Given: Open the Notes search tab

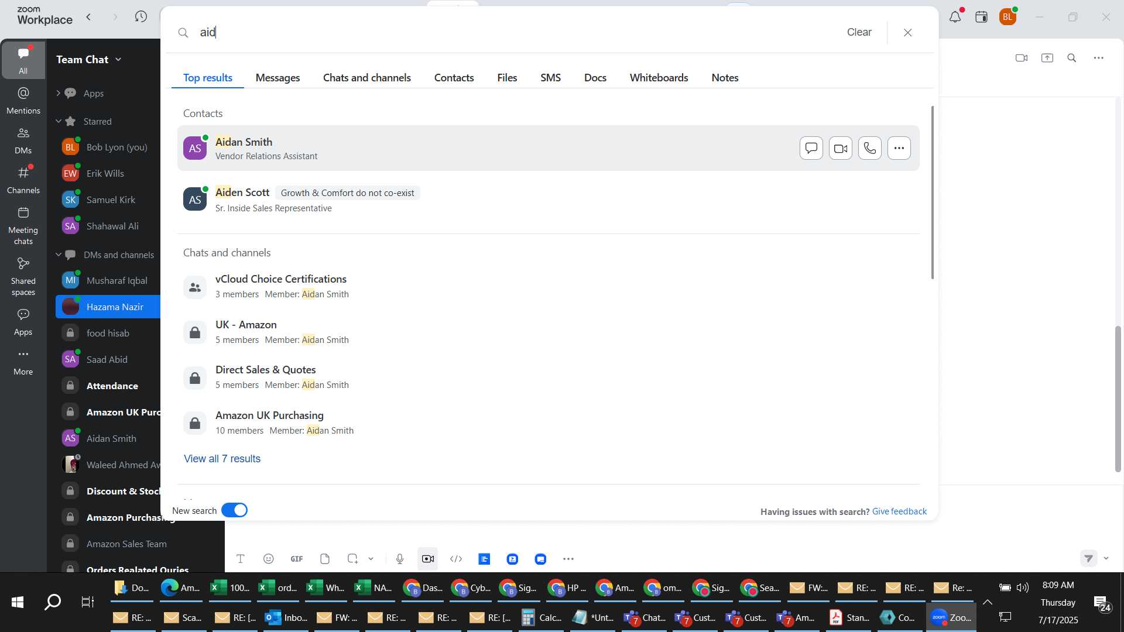Looking at the screenshot, I should coord(724,78).
